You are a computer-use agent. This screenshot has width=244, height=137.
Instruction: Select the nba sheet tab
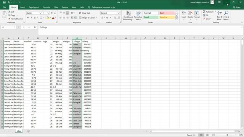point(19,131)
